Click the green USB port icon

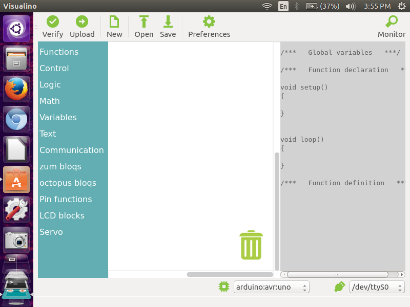pyautogui.click(x=340, y=287)
